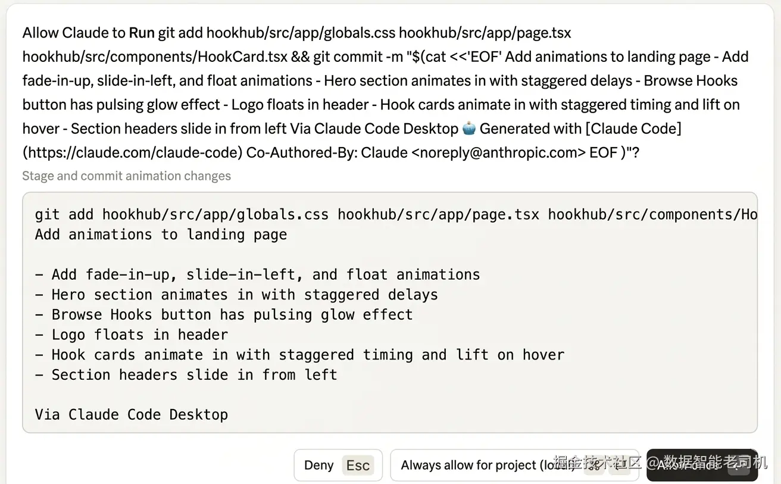Screen dimensions: 781x484
Task: Click 'Via Claude Code Desktop' line in code block
Action: click(132, 414)
